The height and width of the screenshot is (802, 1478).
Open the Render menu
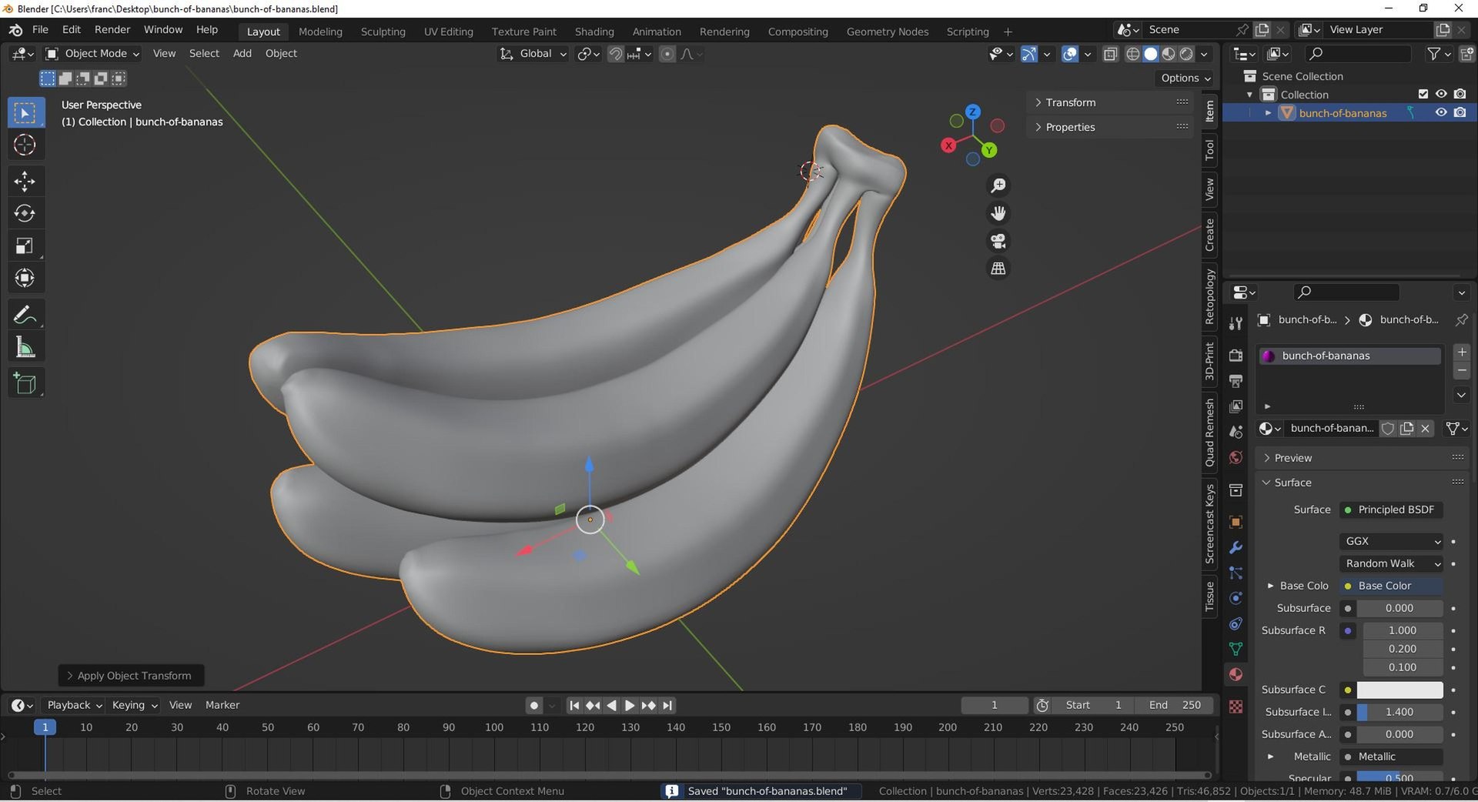tap(112, 30)
